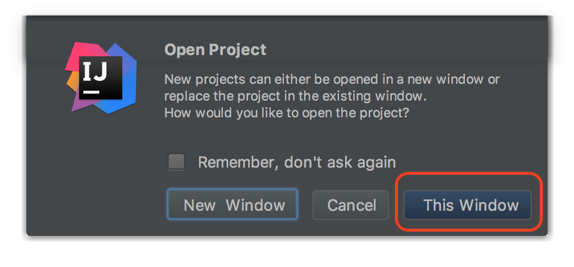Click the black IJ square in logo
This screenshot has height=267, width=574.
pos(101,78)
